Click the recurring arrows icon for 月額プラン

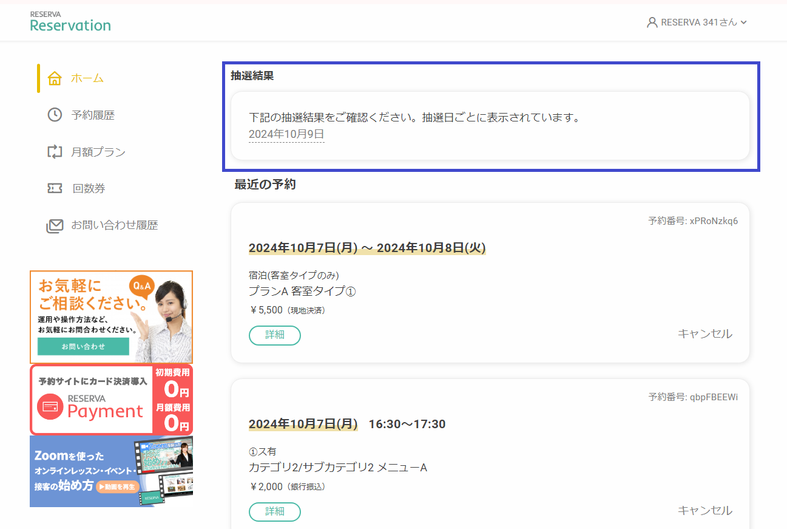pyautogui.click(x=55, y=151)
